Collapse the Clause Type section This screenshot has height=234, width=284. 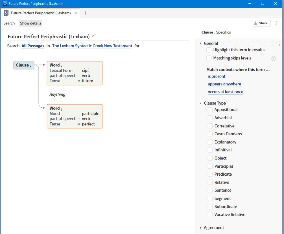pyautogui.click(x=200, y=103)
